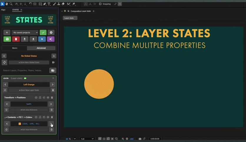Close the circle layer state card
Image resolution: width=246 pixels, height=142 pixels.
click(53, 78)
